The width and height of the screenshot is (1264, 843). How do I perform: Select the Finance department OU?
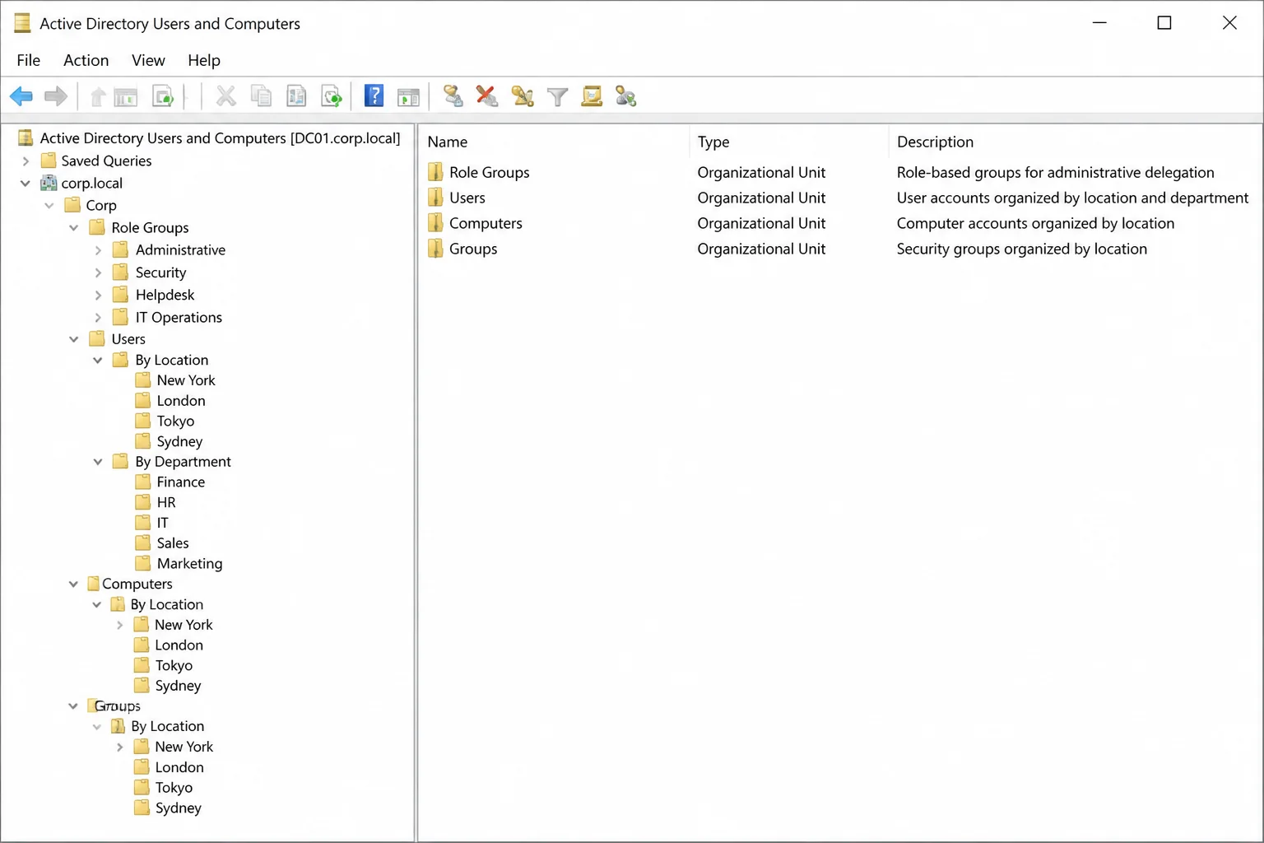[180, 482]
